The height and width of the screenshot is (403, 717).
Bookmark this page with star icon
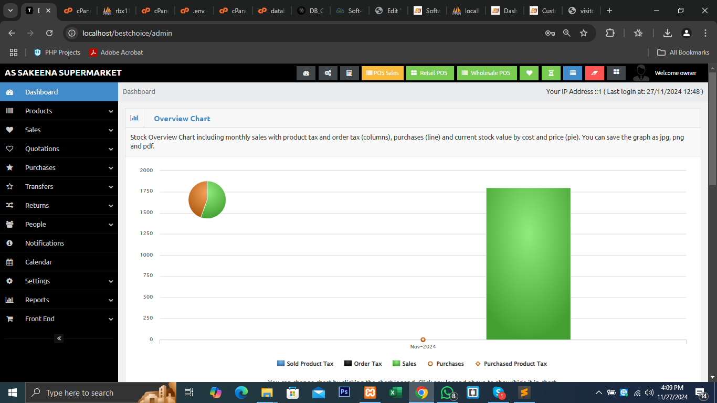[584, 33]
